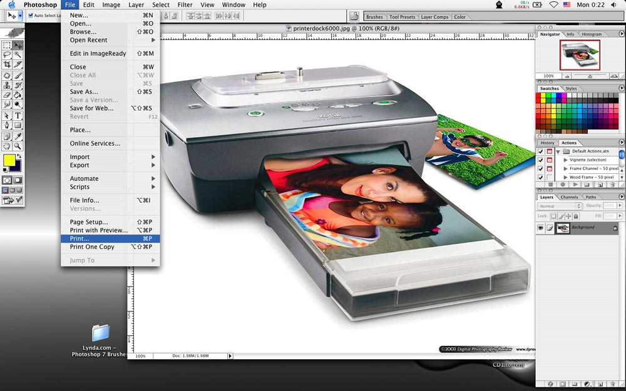This screenshot has width=626, height=391.
Task: Click the Actions panel trash icon
Action: pos(612,185)
